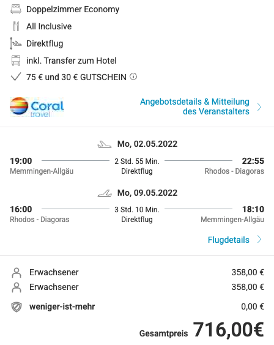Expand chevron next to Angebotsdetails

pyautogui.click(x=259, y=107)
